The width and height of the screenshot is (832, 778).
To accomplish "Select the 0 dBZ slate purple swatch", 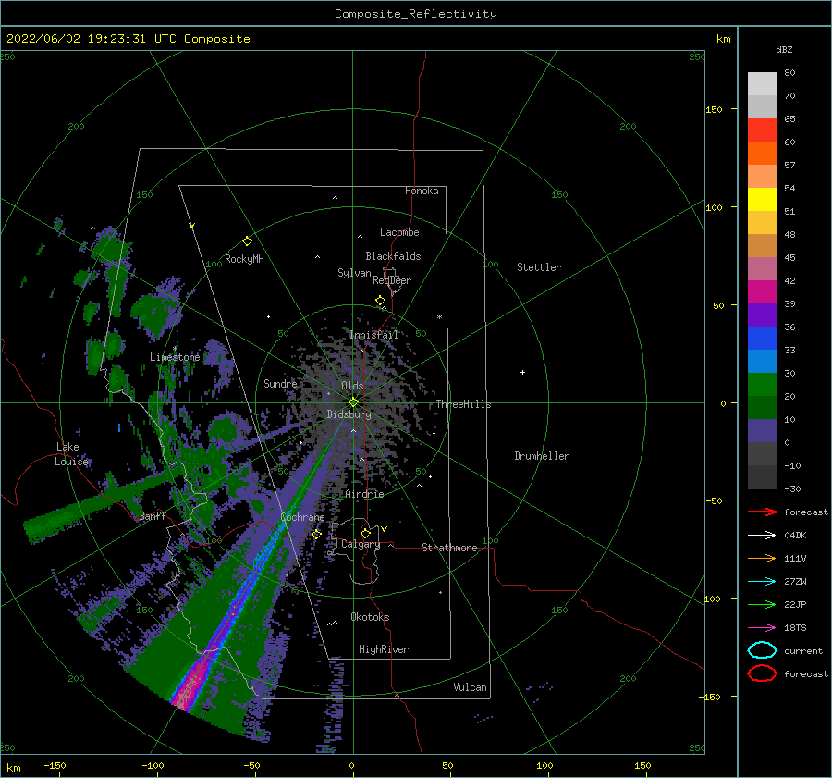I will (x=762, y=431).
